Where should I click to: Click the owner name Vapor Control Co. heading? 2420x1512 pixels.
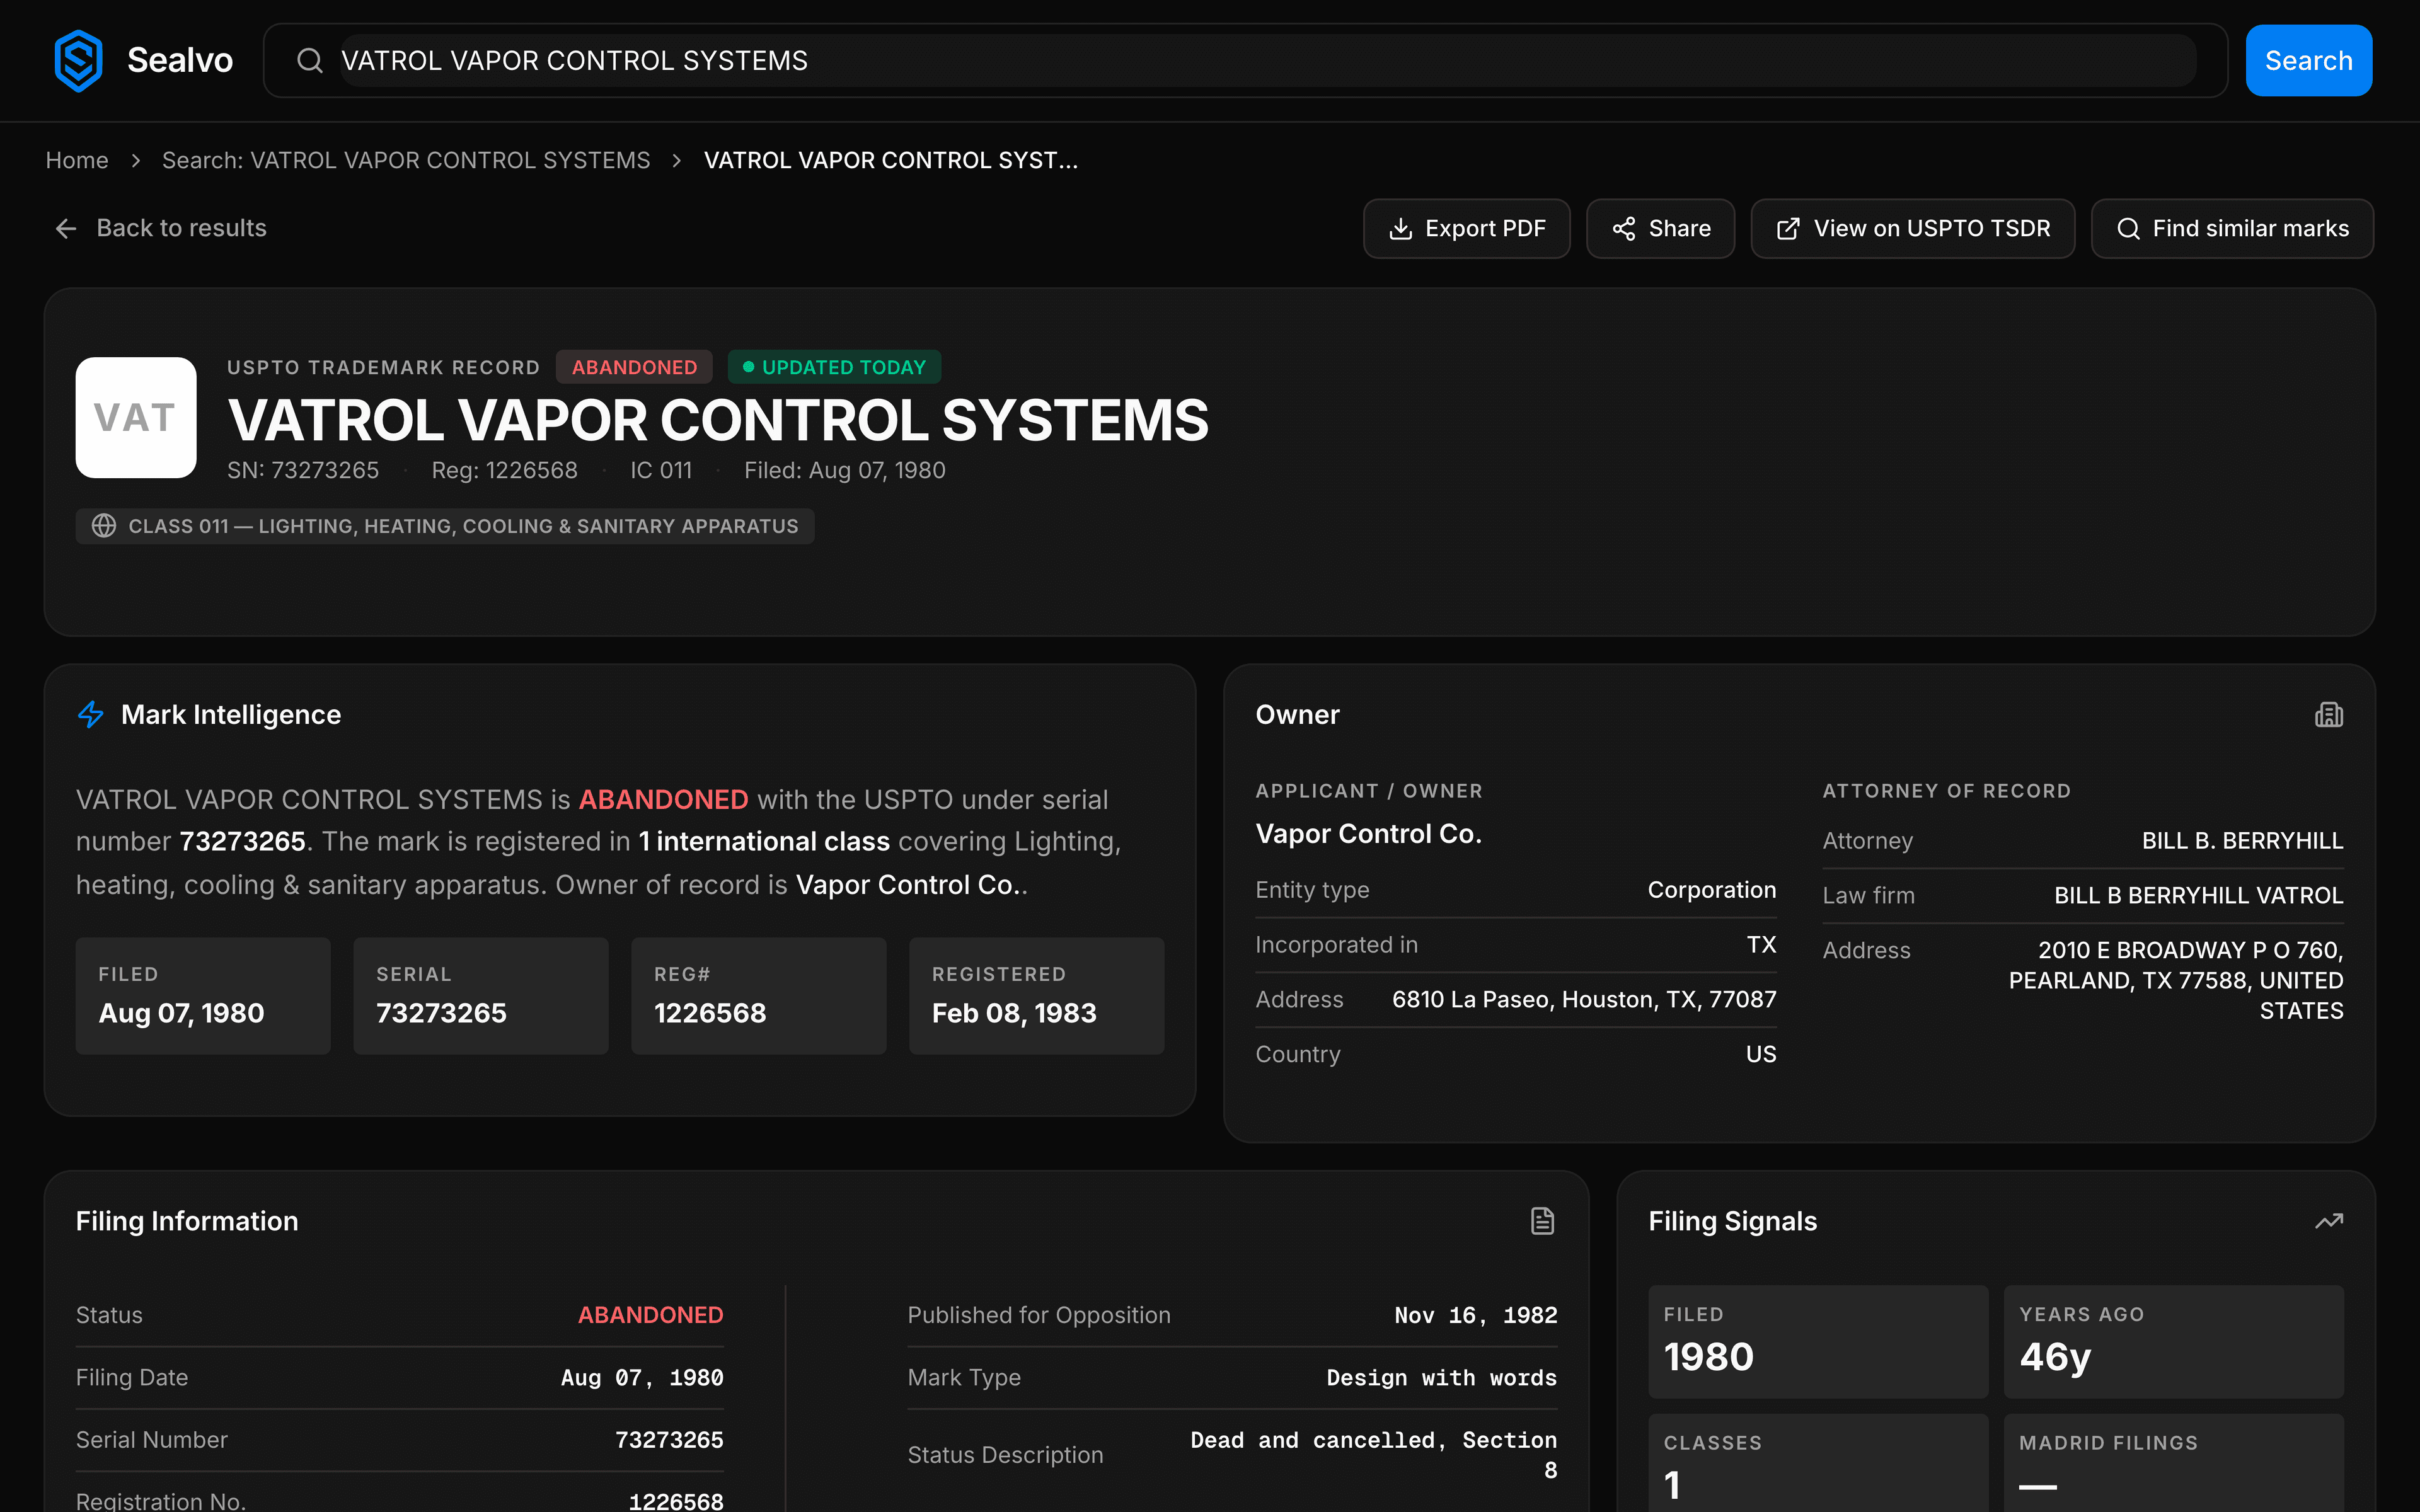[x=1369, y=834]
